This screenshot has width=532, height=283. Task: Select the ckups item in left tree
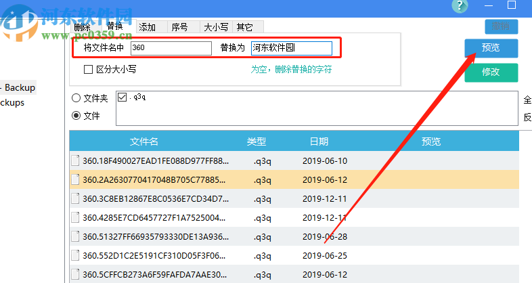pyautogui.click(x=12, y=102)
